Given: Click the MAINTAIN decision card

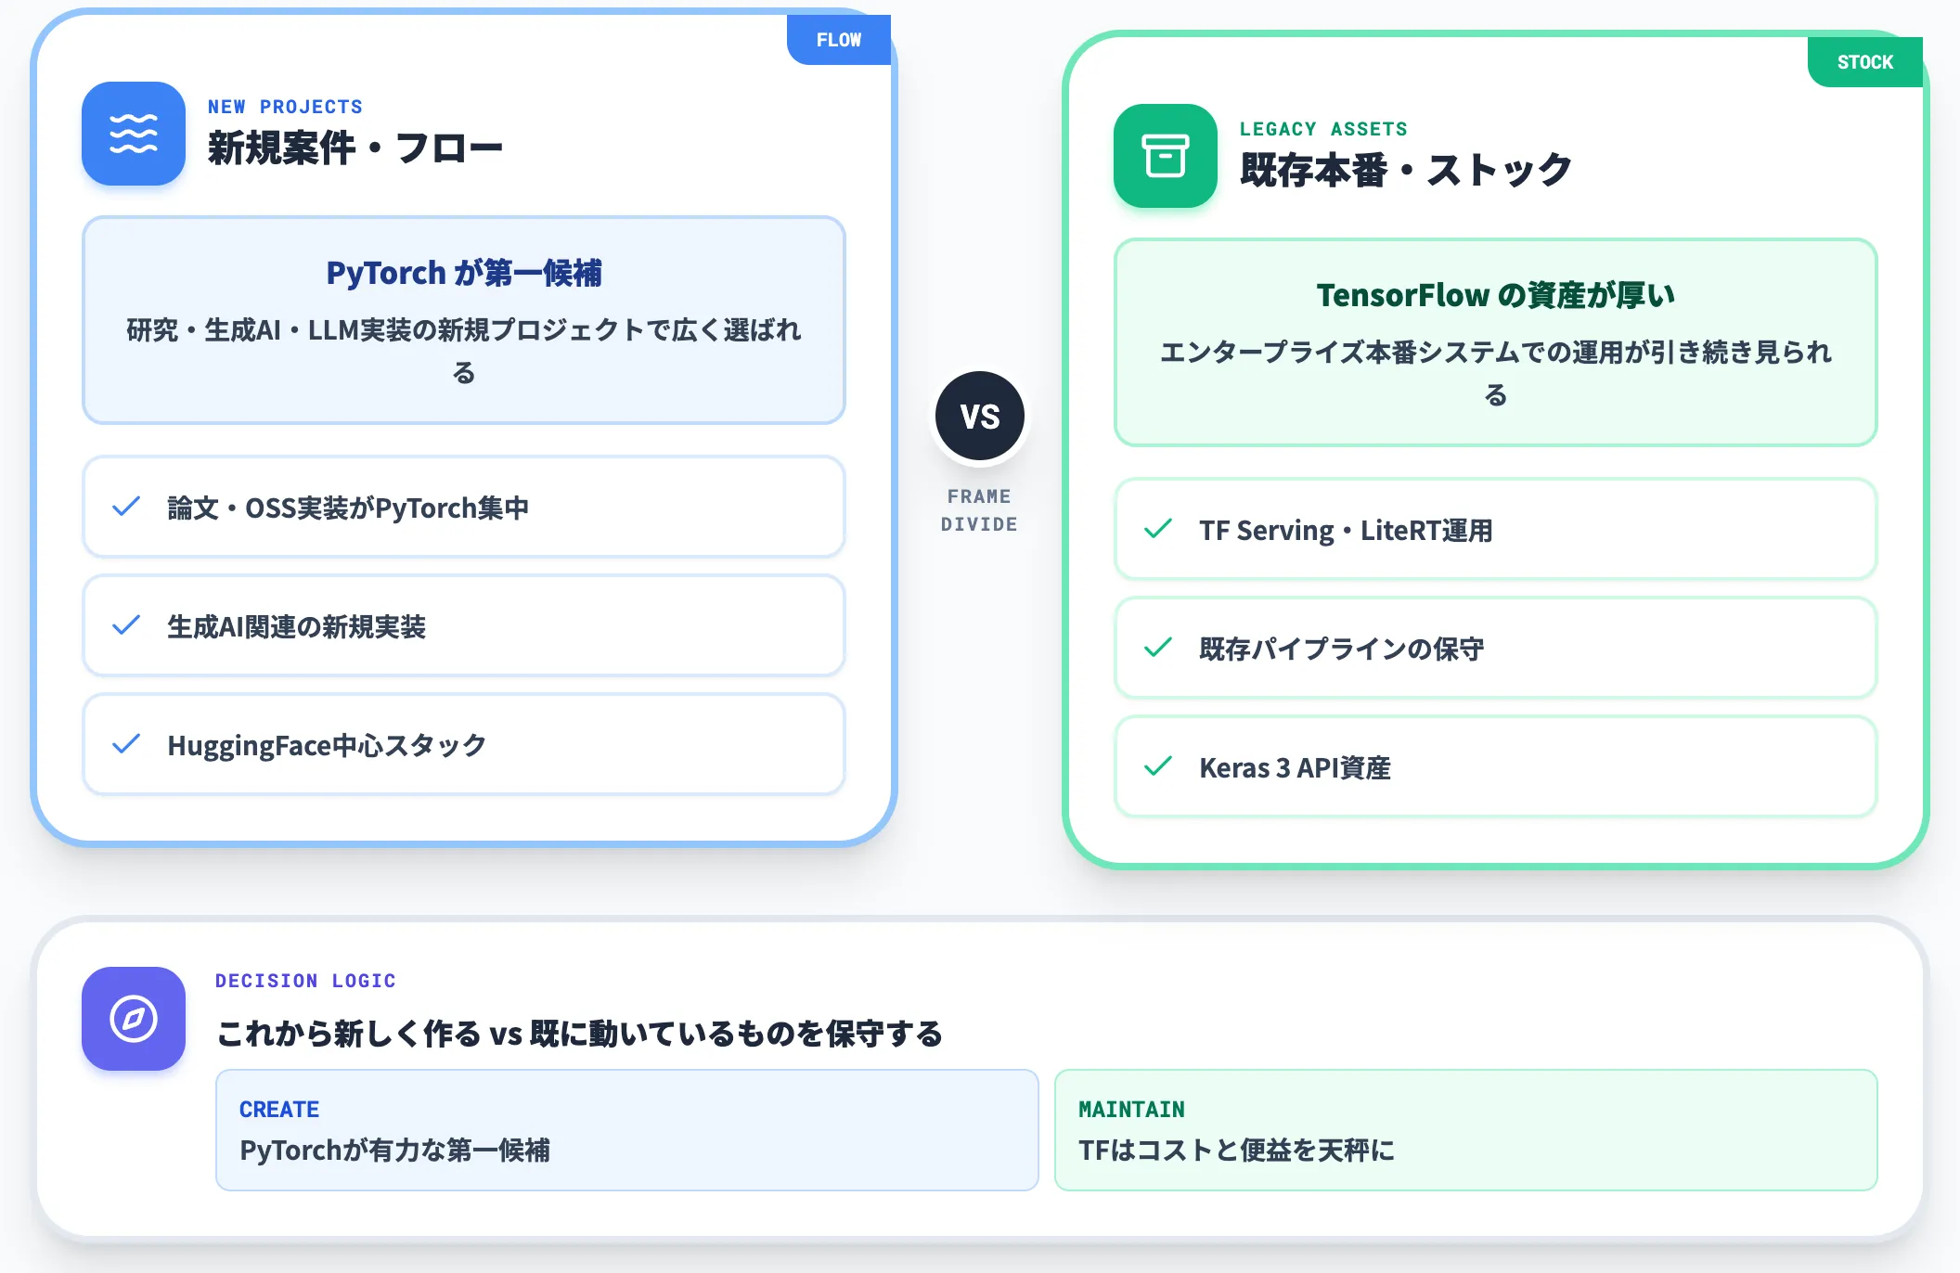Looking at the screenshot, I should click(x=1466, y=1130).
